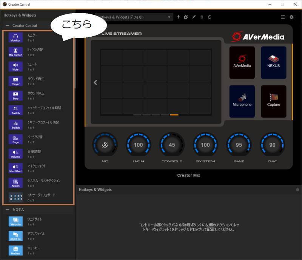Select the Mic Effect widget icon
Screen dimensions: 302x260
[15, 169]
